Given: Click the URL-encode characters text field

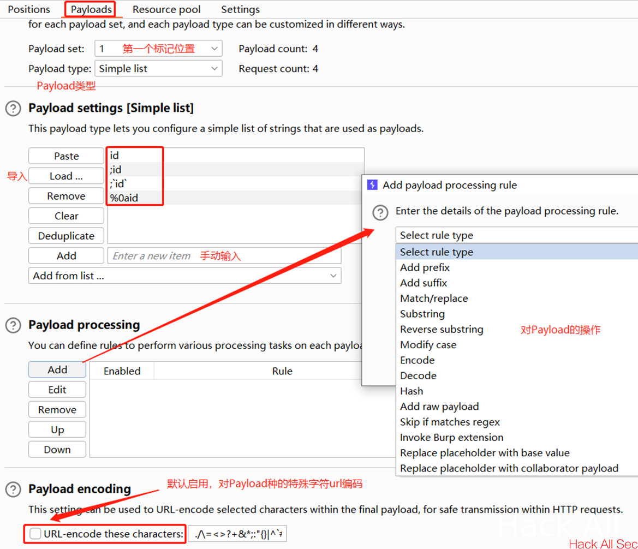Looking at the screenshot, I should click(x=237, y=534).
